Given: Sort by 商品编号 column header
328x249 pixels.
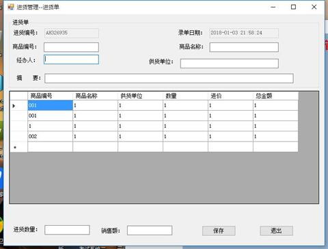Looking at the screenshot, I should coord(50,96).
